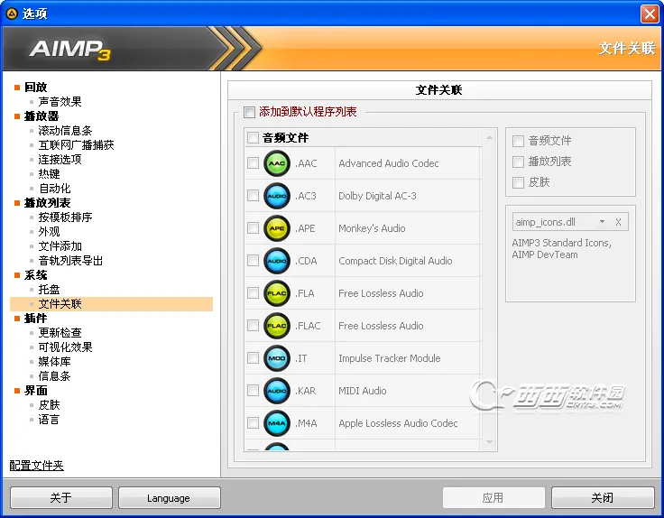The width and height of the screenshot is (664, 518).
Task: Check the .CDA association checkbox
Action: click(x=253, y=261)
